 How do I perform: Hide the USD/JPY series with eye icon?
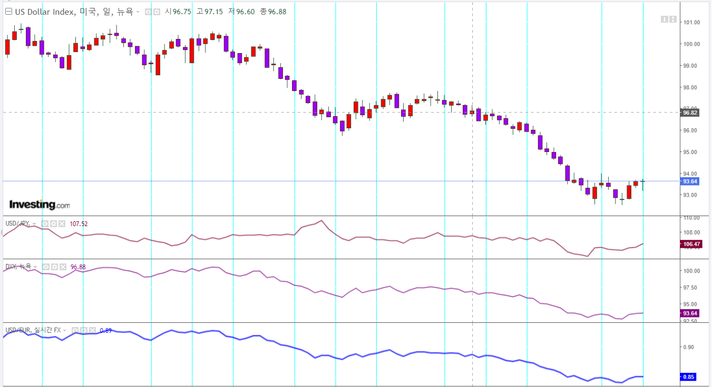(45, 223)
